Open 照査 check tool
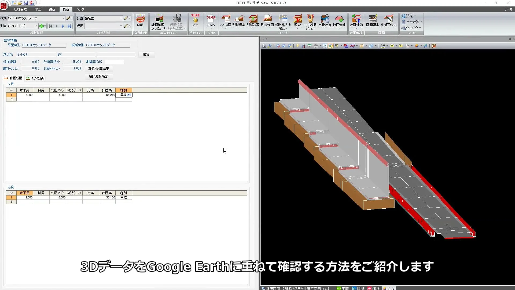 pyautogui.click(x=297, y=21)
